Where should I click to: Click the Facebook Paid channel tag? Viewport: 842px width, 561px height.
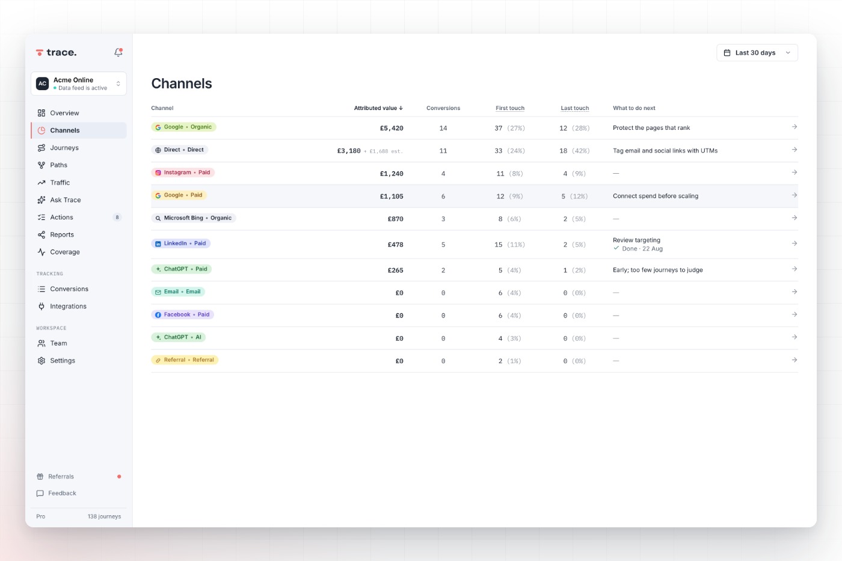point(183,315)
